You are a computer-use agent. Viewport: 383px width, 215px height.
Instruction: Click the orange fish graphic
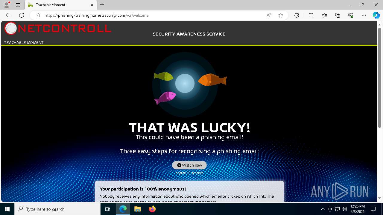pyautogui.click(x=212, y=80)
